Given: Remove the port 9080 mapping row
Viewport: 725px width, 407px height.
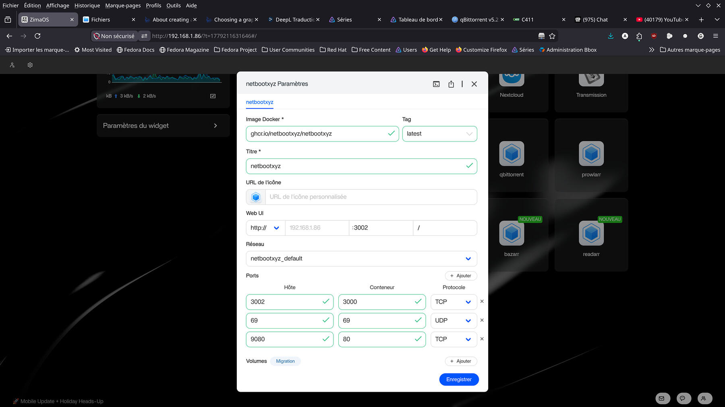Looking at the screenshot, I should pos(482,339).
